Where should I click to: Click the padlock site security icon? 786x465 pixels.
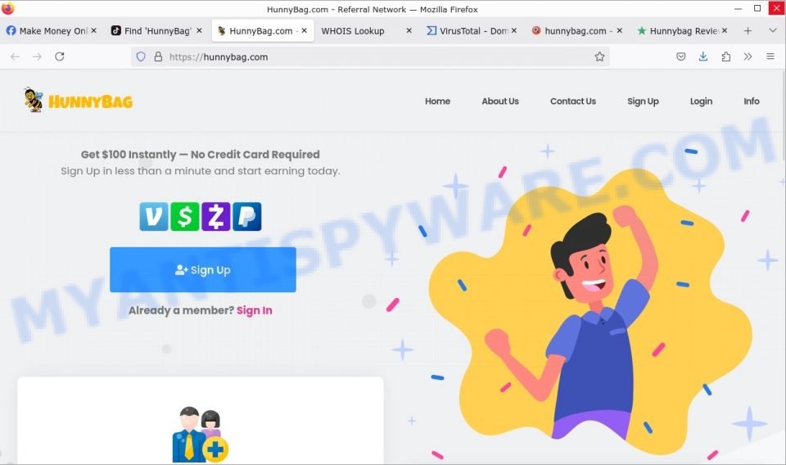pos(158,56)
